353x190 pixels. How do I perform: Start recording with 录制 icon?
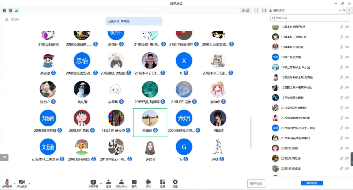[148, 182]
